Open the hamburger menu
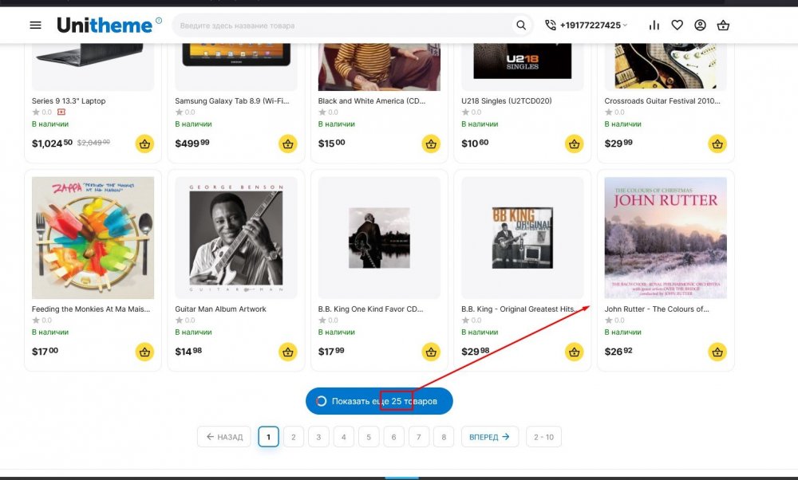 click(35, 26)
